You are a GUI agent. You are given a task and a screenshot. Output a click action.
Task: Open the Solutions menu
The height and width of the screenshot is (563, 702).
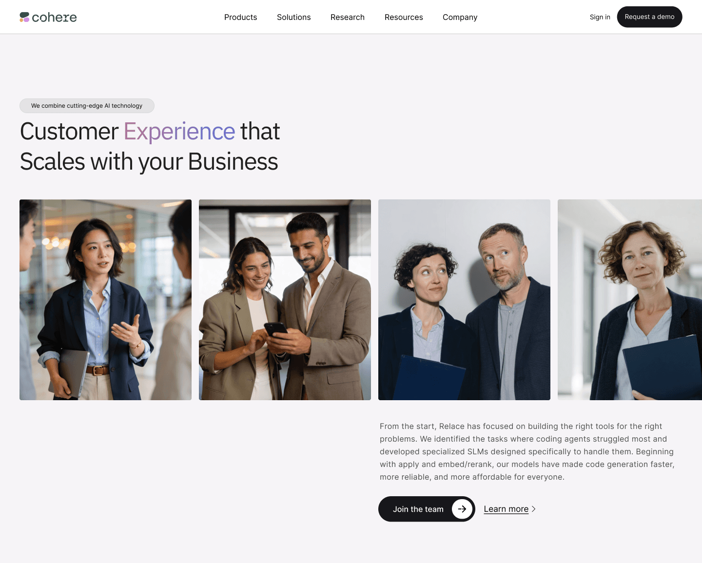click(293, 17)
